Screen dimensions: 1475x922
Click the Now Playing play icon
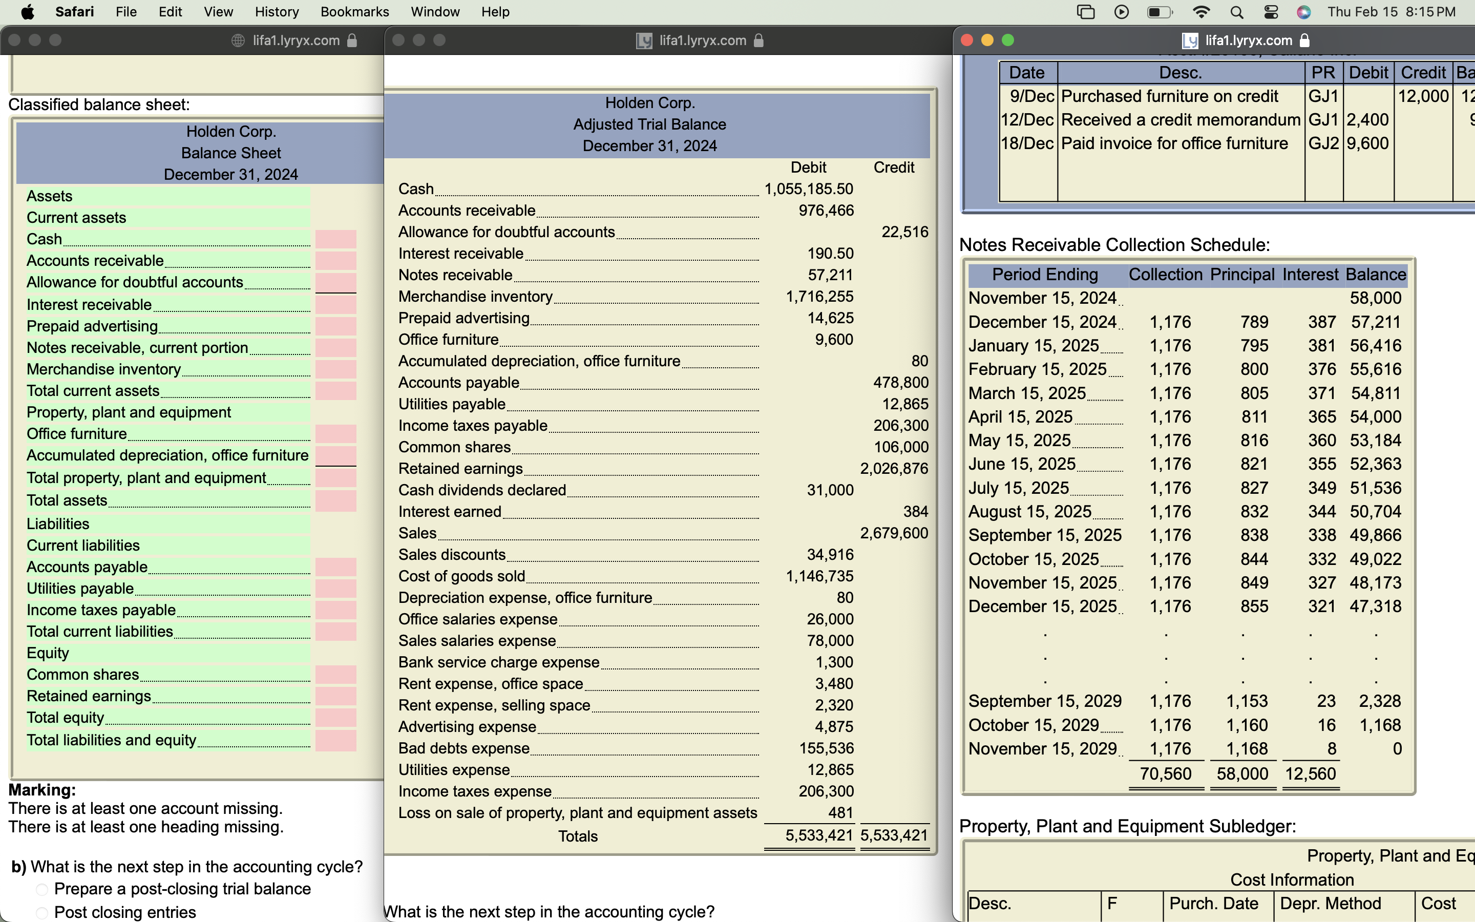click(x=1122, y=12)
